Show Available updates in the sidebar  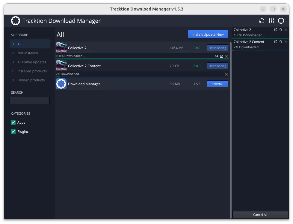coord(31,62)
